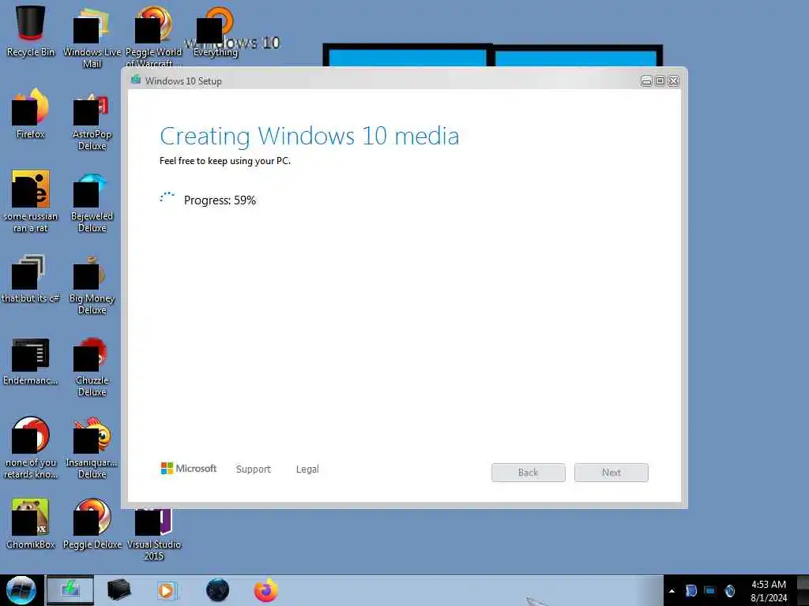This screenshot has height=606, width=809.
Task: Show hidden system tray icons
Action: [x=672, y=591]
